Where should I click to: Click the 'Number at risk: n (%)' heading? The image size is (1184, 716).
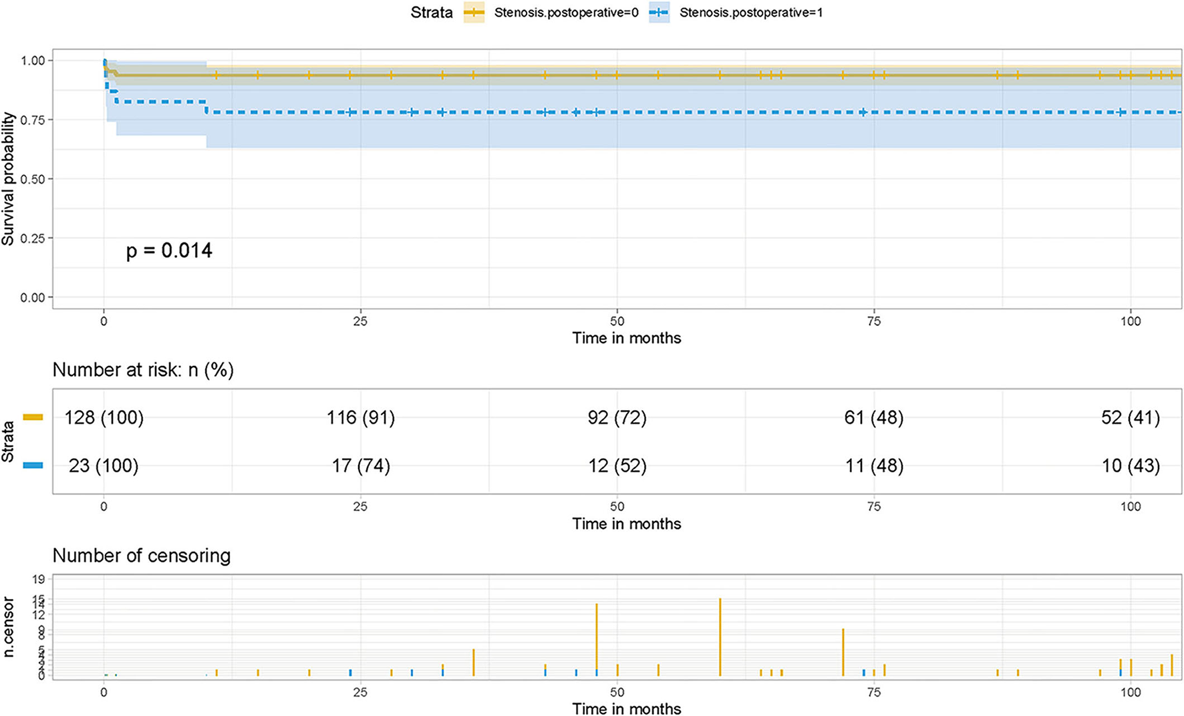tap(143, 370)
